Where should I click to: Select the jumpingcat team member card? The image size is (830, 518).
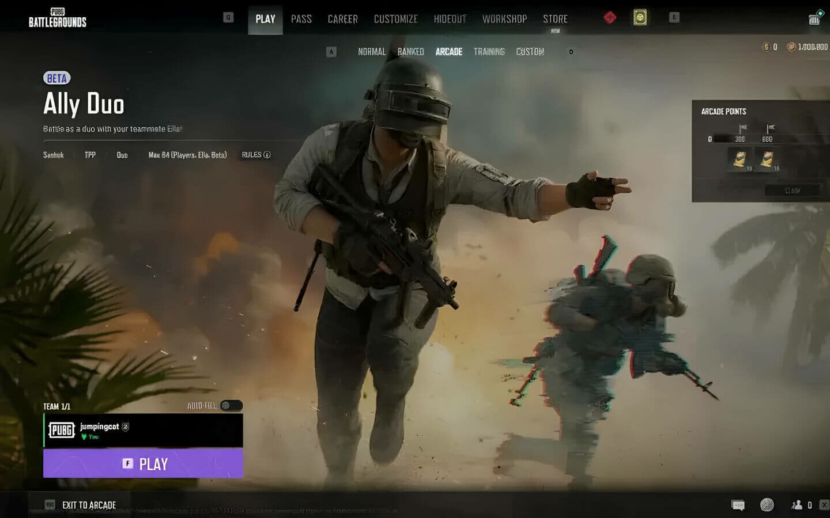143,430
